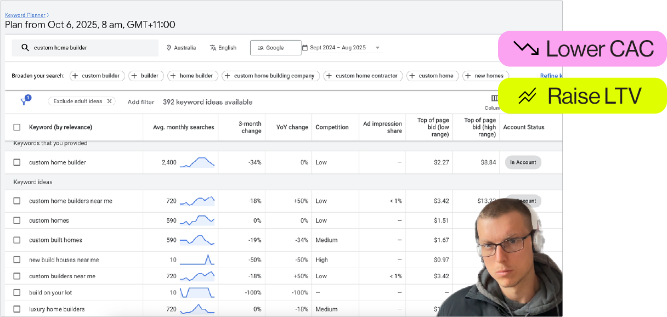Check the 'custom homes' row checkbox
Image resolution: width=667 pixels, height=317 pixels.
[17, 220]
